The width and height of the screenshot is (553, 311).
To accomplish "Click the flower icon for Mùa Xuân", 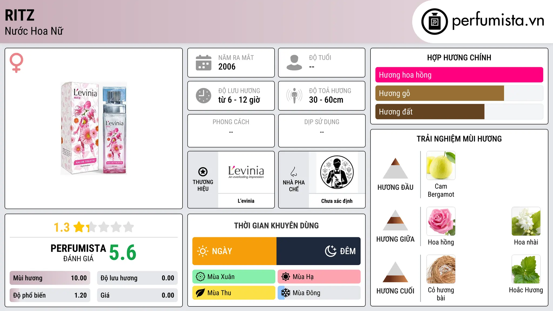I will click(200, 277).
